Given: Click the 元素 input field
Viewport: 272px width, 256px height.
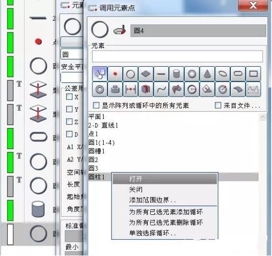Looking at the screenshot, I should (177, 56).
